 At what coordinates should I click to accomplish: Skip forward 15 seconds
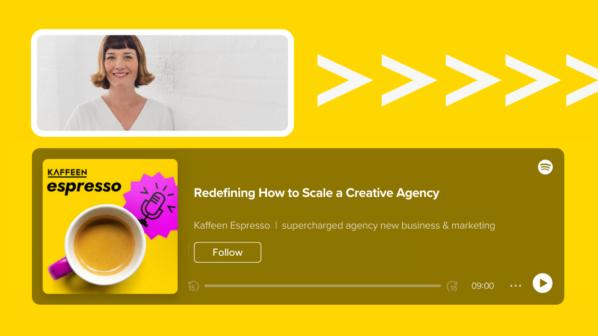click(452, 286)
